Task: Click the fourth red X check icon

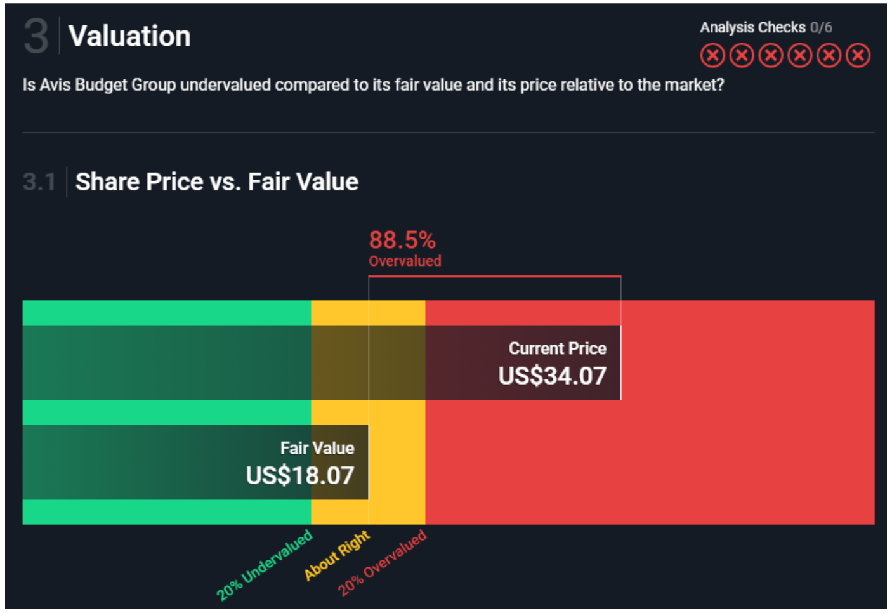Action: [x=800, y=56]
